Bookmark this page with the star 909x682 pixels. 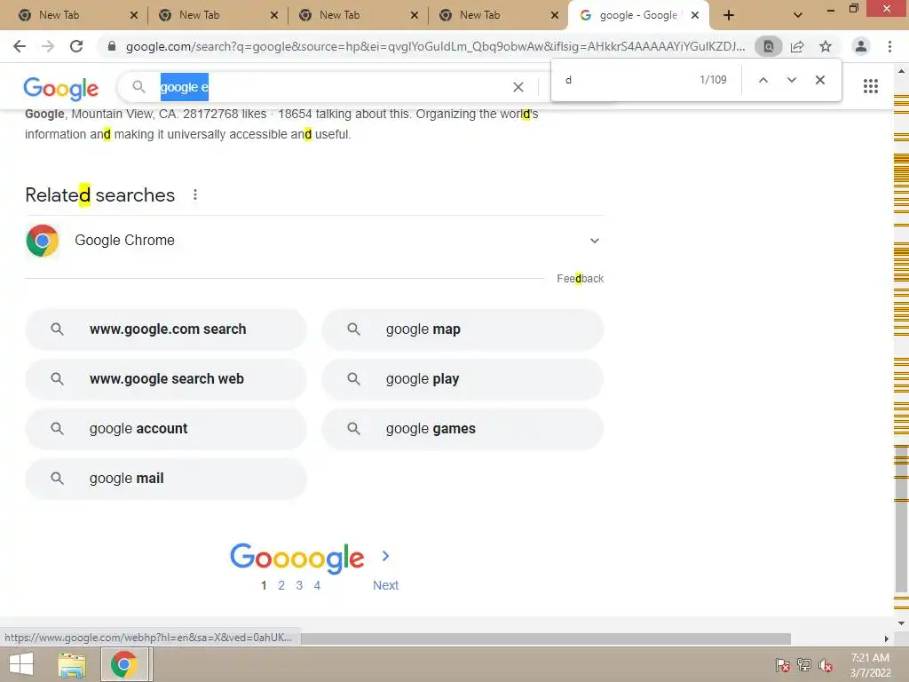[826, 46]
